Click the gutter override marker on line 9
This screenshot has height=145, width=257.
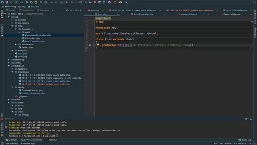90,45
